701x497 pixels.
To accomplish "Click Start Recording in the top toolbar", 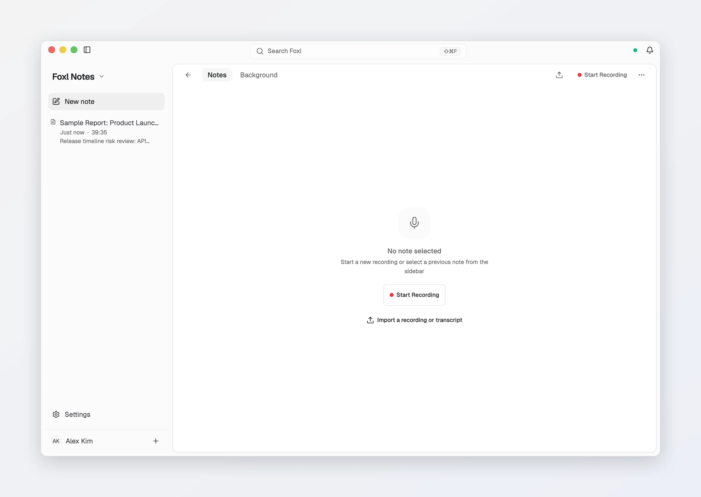I will pos(602,75).
